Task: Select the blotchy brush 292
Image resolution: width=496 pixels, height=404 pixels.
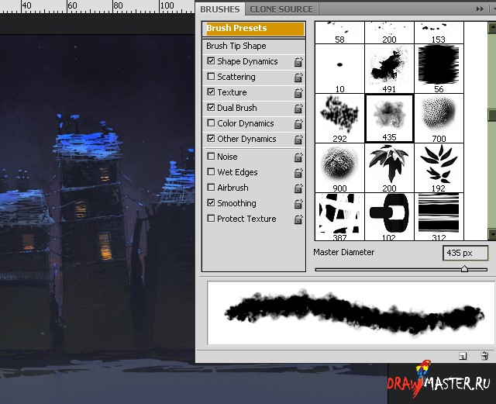Action: (x=339, y=119)
